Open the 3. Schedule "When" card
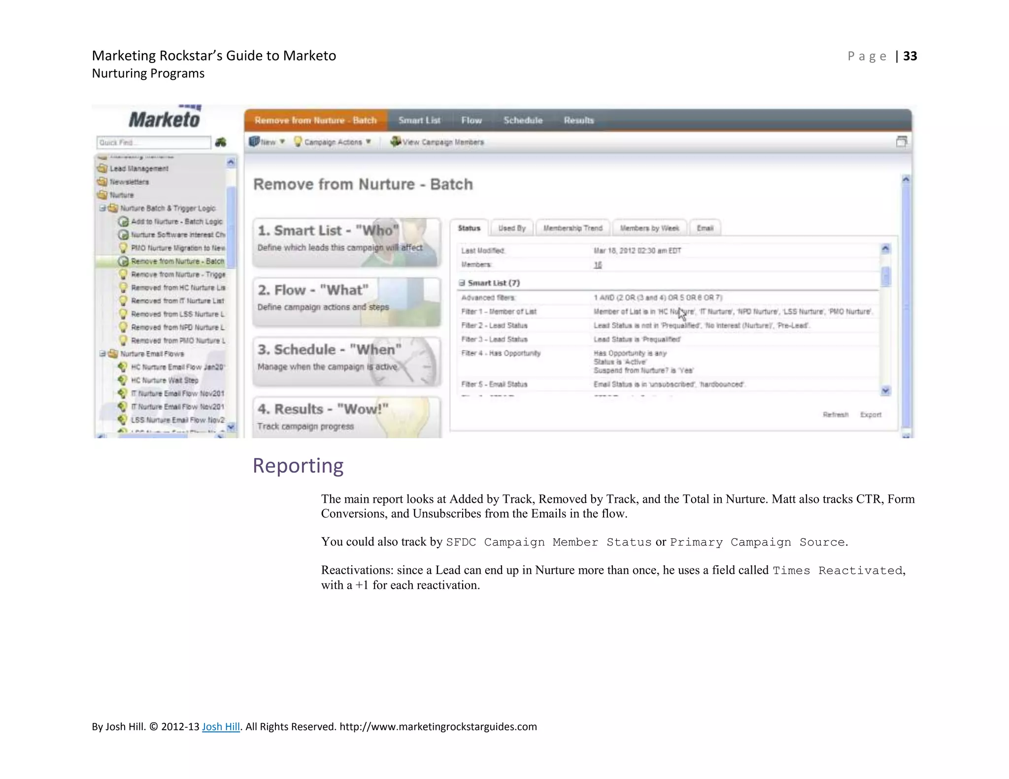The image size is (1009, 779). [347, 361]
